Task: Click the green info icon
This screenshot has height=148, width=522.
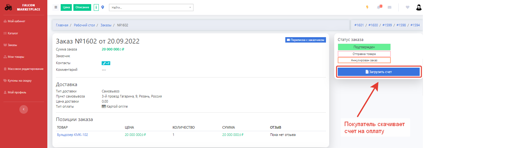Action: click(96, 7)
